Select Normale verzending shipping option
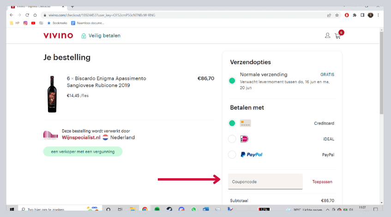Screen dimensions: 391x217 232,81
